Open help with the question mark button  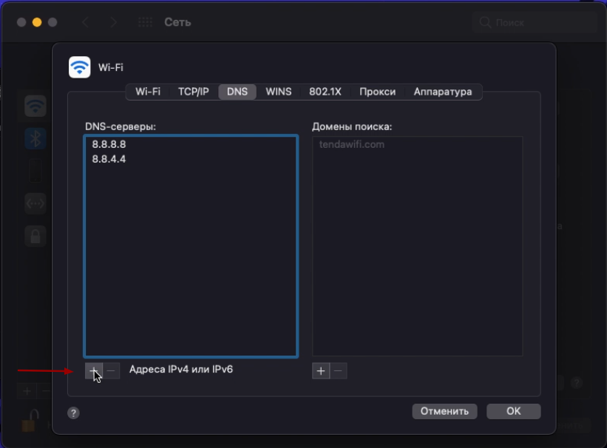tap(73, 413)
